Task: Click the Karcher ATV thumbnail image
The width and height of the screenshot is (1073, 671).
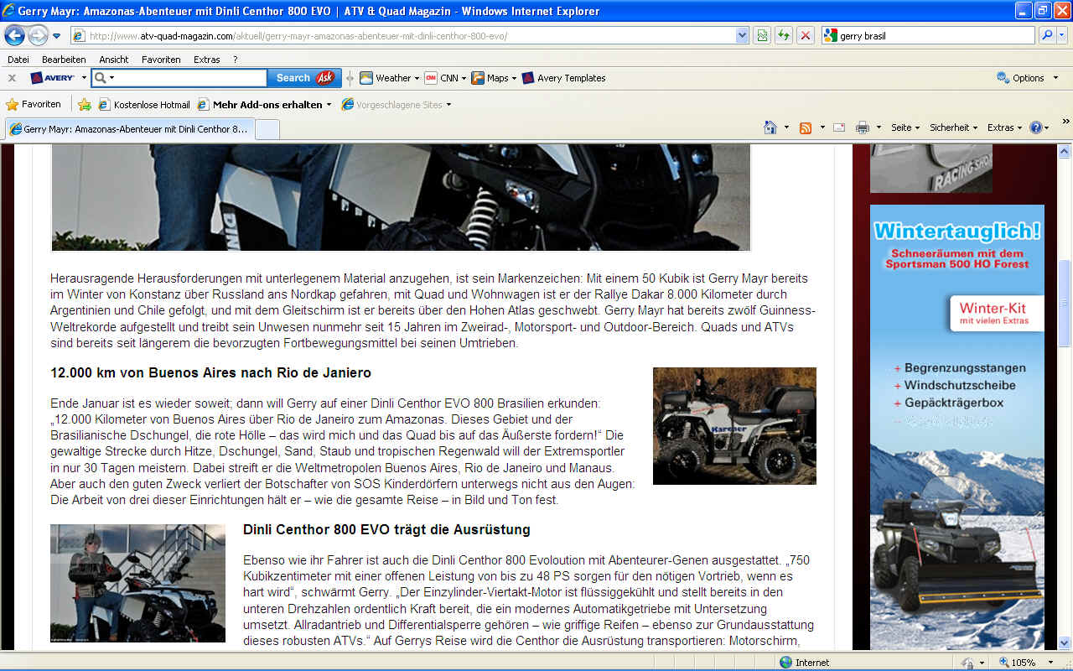Action: (x=734, y=426)
